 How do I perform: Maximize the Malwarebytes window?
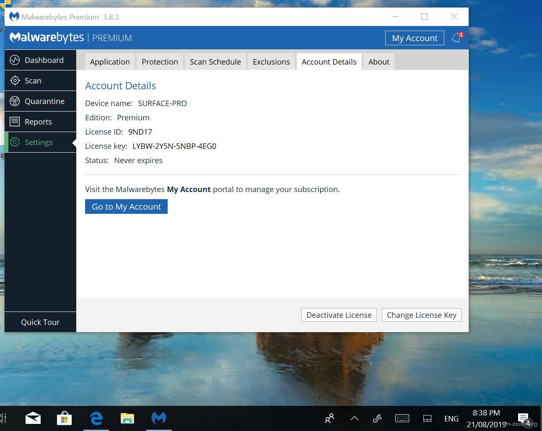click(x=424, y=16)
